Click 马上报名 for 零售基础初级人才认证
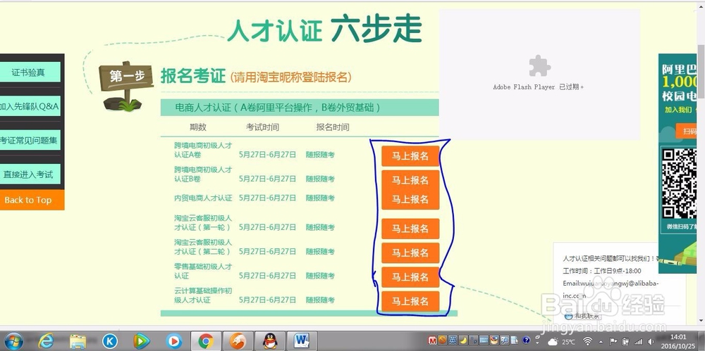The width and height of the screenshot is (705, 351). (x=410, y=277)
